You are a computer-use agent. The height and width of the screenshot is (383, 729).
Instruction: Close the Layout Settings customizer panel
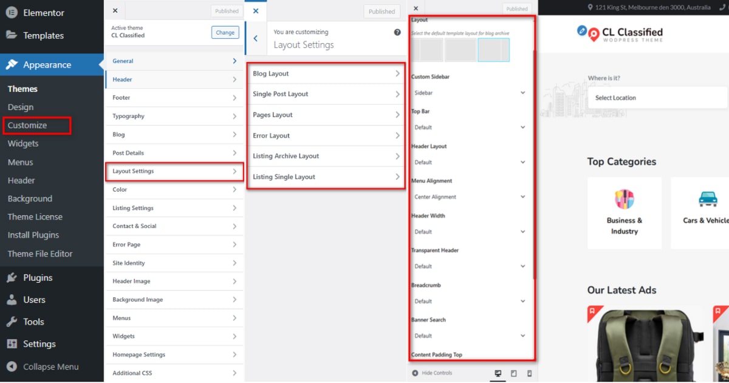click(x=255, y=11)
